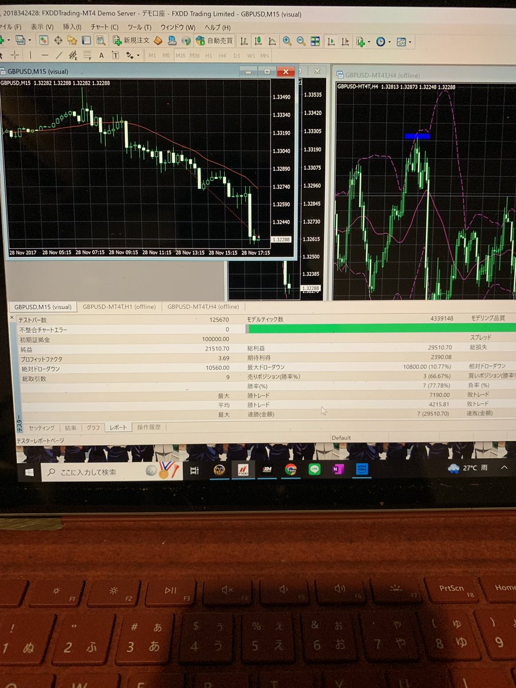Select the text A tool
516x688 pixels.
pyautogui.click(x=101, y=56)
